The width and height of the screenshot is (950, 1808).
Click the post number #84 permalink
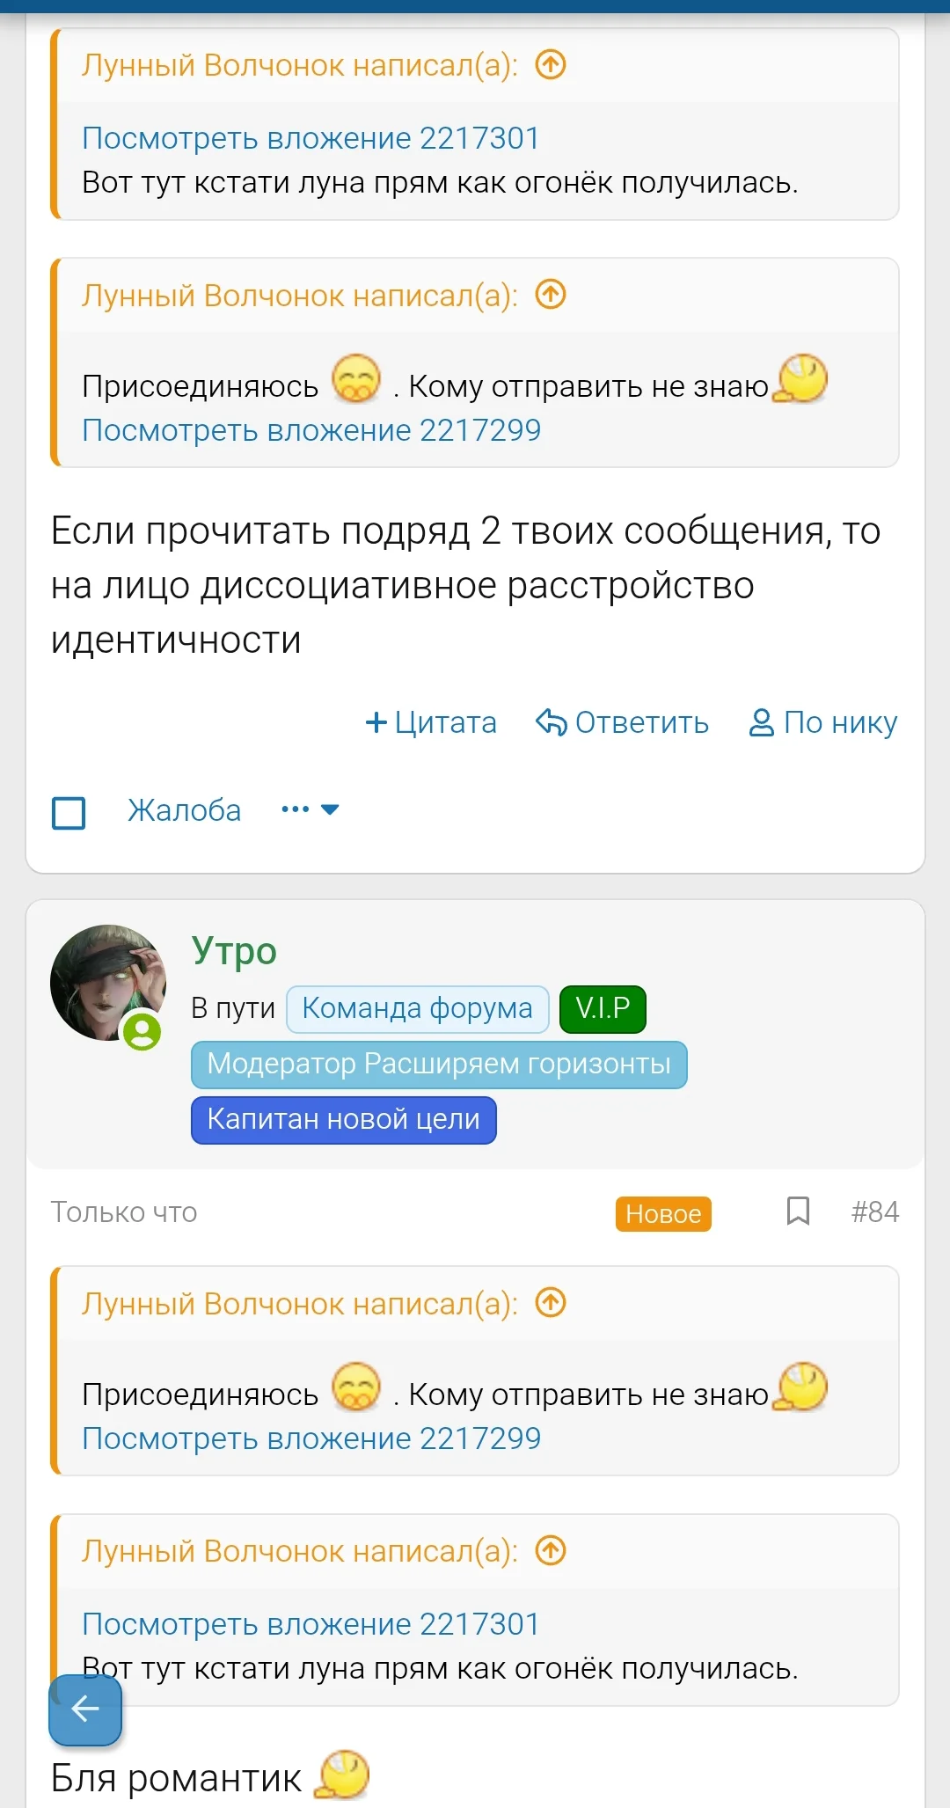coord(874,1212)
